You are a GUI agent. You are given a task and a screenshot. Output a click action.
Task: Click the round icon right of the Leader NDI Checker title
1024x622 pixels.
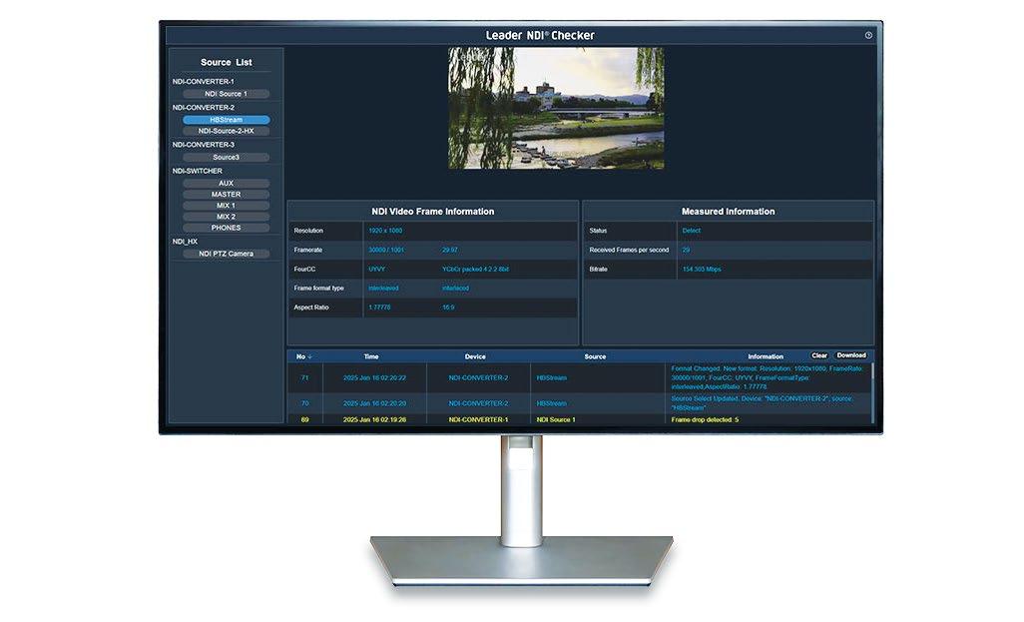[868, 35]
